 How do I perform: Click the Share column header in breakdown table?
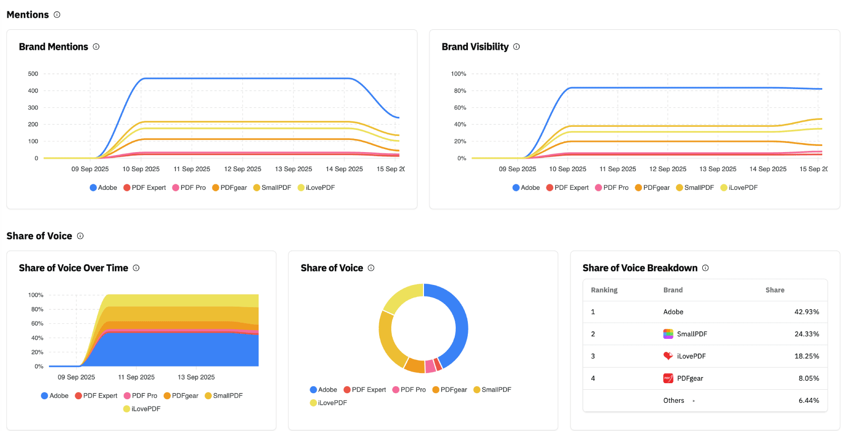coord(774,290)
